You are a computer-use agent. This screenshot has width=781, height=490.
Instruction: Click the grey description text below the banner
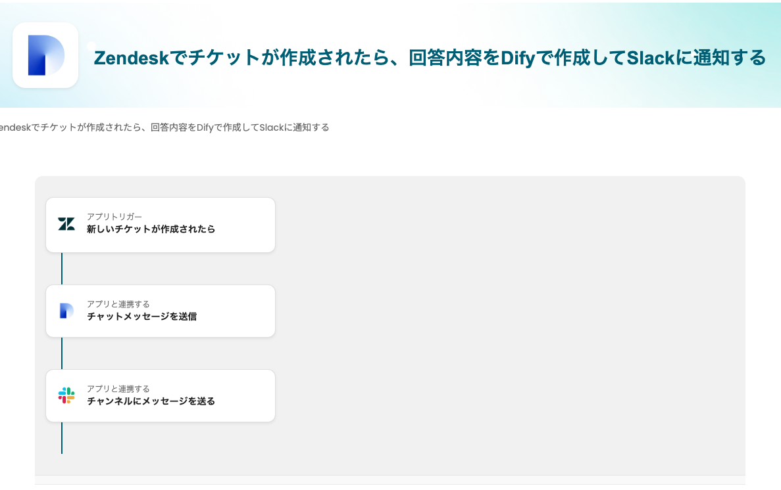164,127
